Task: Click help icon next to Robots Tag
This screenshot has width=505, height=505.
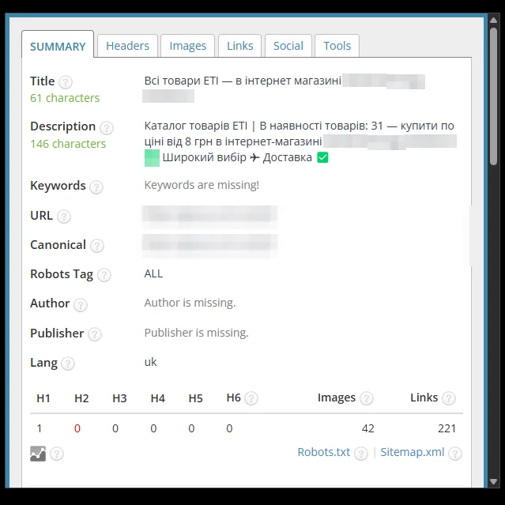Action: (x=104, y=275)
